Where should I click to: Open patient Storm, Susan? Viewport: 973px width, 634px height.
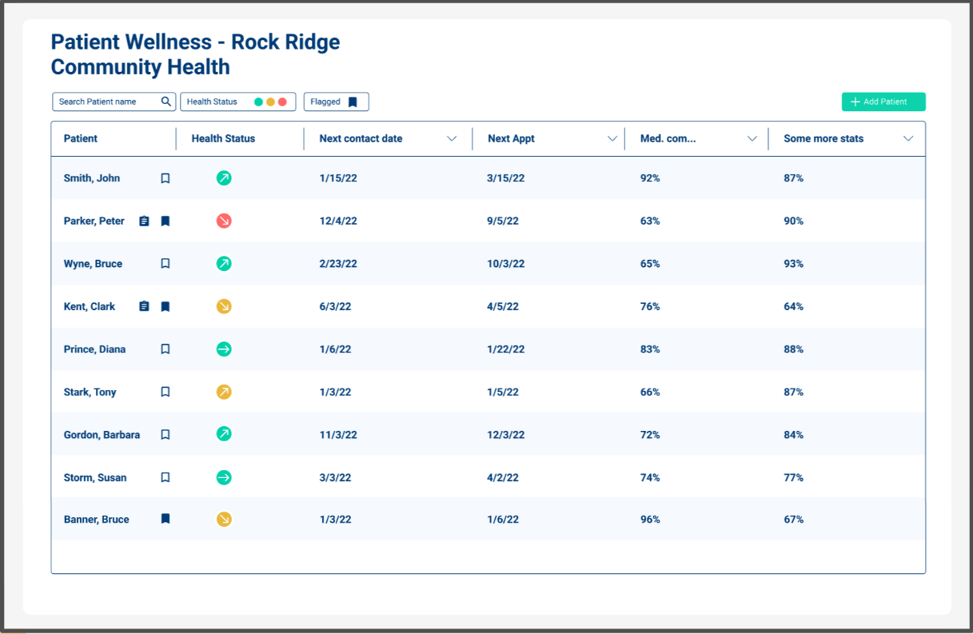tap(95, 477)
